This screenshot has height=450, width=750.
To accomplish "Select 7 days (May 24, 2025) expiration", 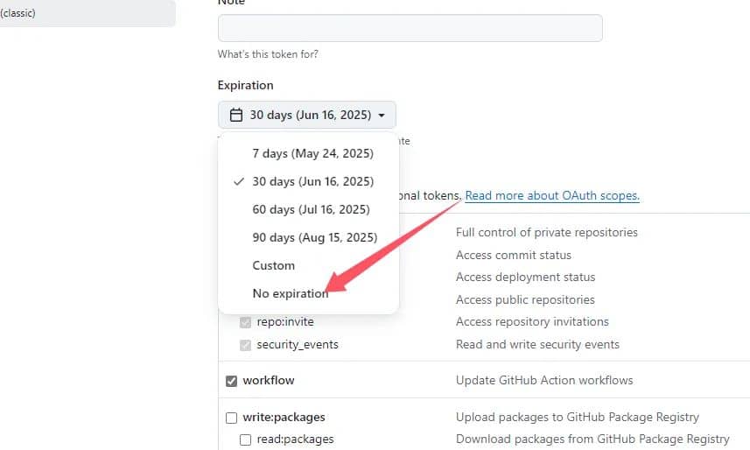I will [x=312, y=153].
